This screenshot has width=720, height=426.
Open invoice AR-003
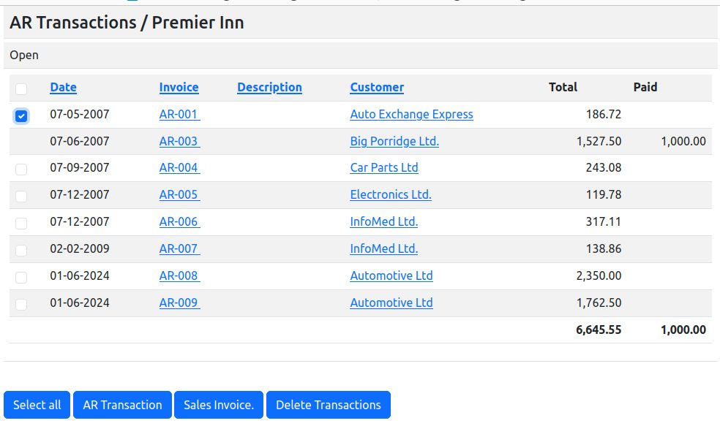179,141
